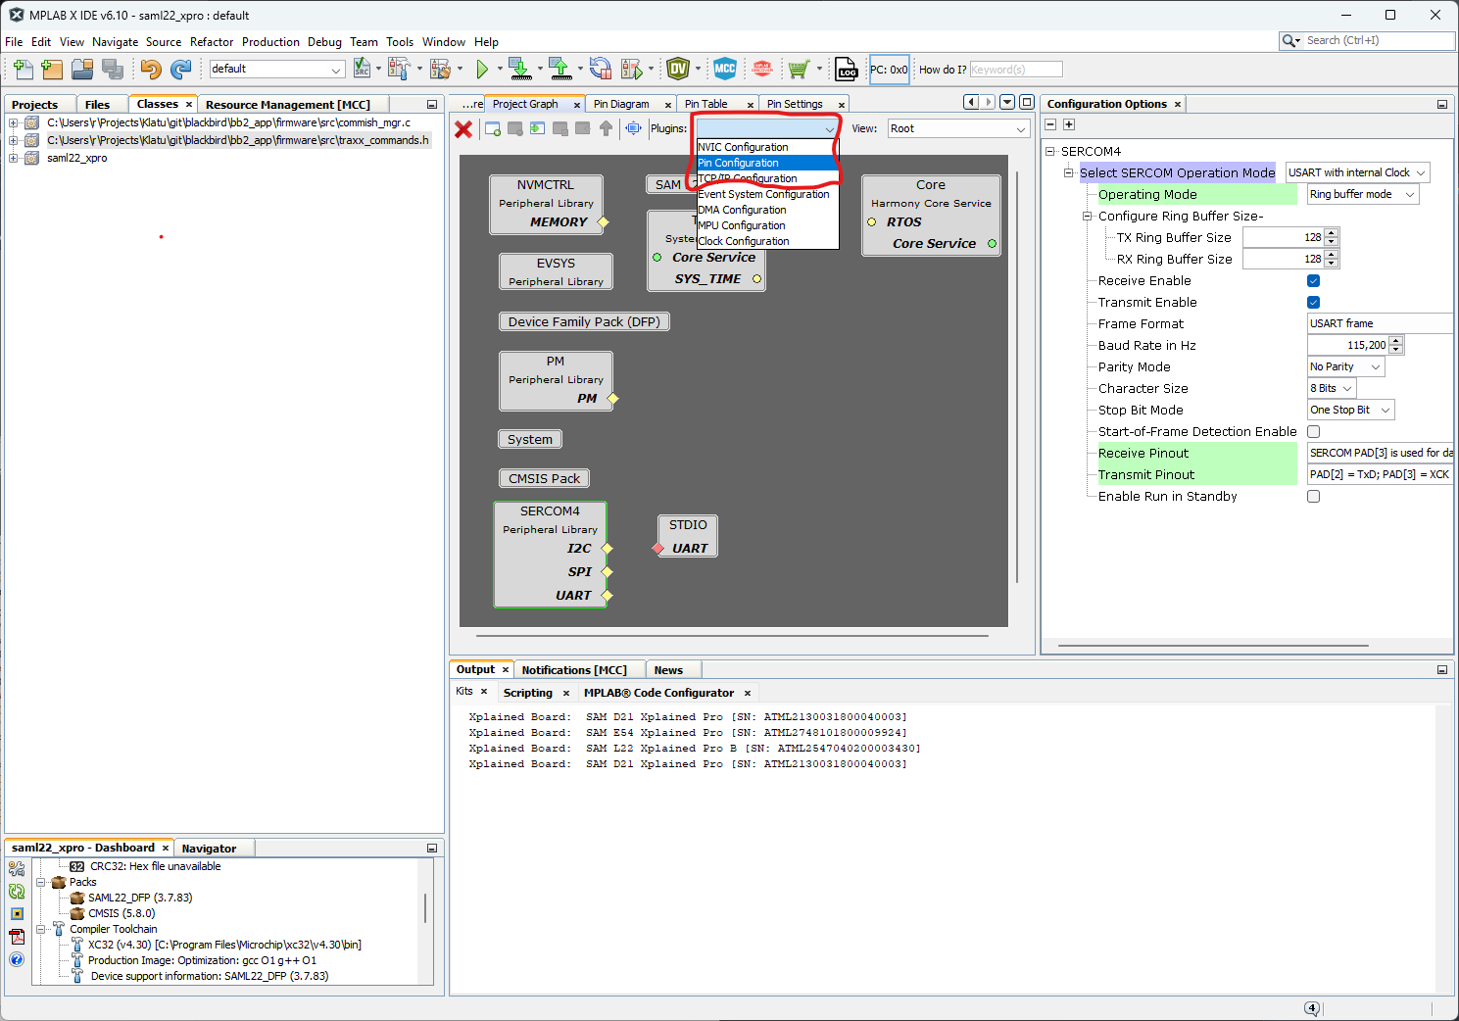Click the Make and Program Device icon
Image resolution: width=1459 pixels, height=1021 pixels.
518,69
